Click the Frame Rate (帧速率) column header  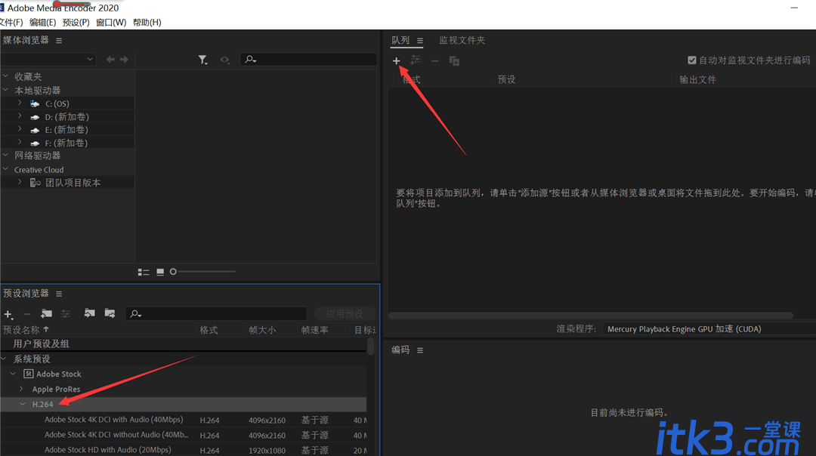[315, 330]
